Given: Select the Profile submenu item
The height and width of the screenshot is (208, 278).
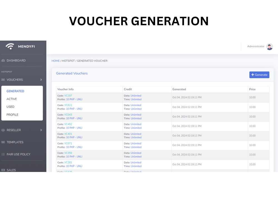Looking at the screenshot, I should click(x=13, y=115).
